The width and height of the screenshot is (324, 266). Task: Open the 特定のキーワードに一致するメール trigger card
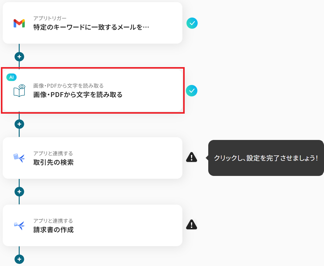click(x=91, y=28)
